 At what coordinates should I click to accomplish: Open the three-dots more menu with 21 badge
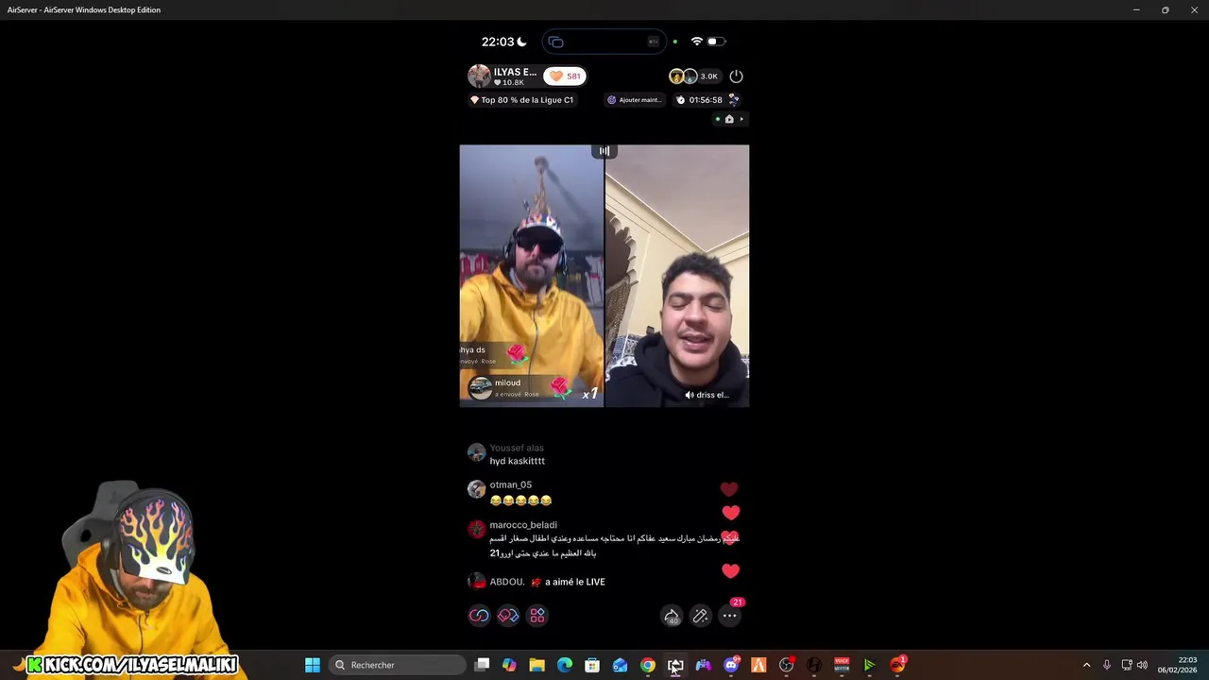pos(730,616)
